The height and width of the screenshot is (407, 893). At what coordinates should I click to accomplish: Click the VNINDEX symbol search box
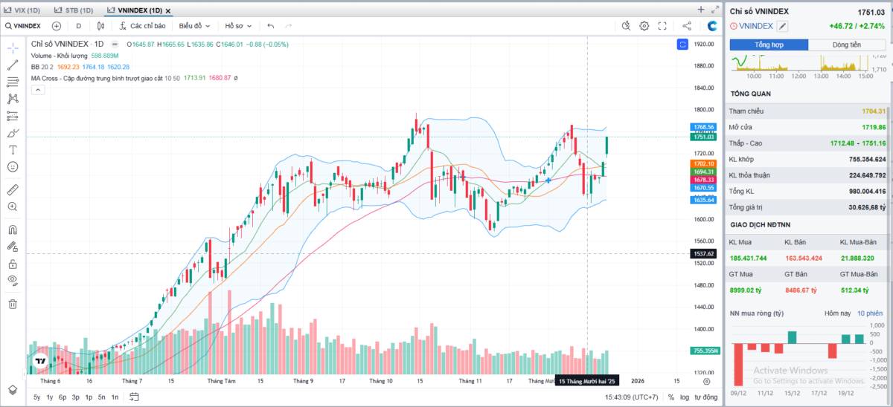[x=23, y=26]
